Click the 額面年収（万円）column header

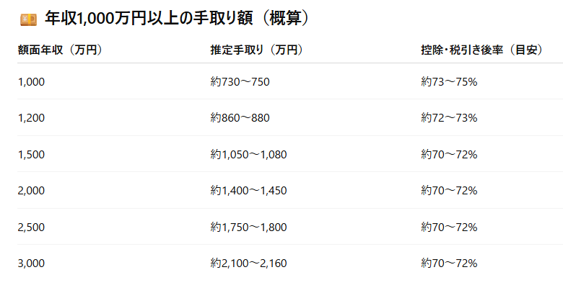(x=61, y=50)
